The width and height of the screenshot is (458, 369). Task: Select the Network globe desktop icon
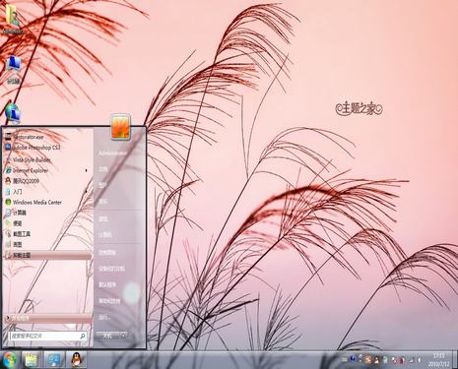[13, 113]
